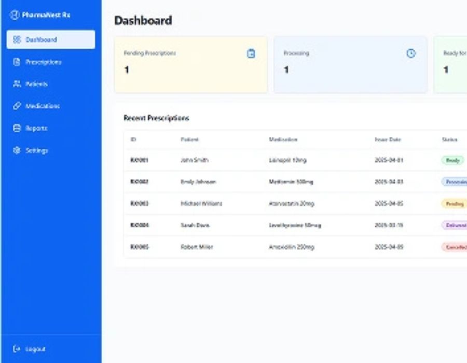Image resolution: width=467 pixels, height=363 pixels.
Task: Click the Dashboard grid icon in sidebar
Action: [17, 39]
